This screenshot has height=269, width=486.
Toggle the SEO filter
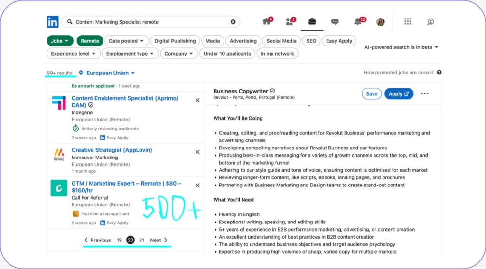(x=311, y=41)
